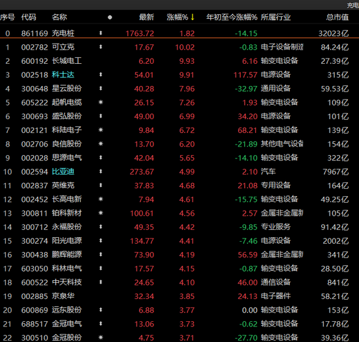
Task: Select stock name 星云股份
Action: (67, 89)
